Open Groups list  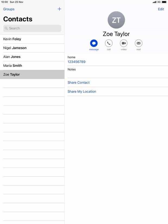[9, 9]
